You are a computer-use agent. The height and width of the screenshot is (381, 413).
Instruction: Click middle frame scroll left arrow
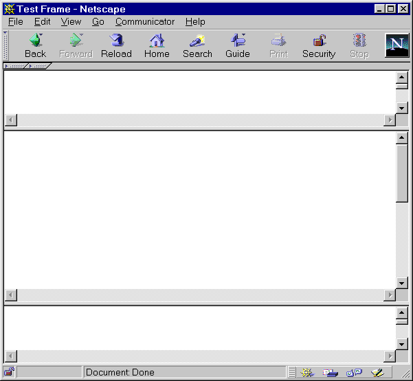click(11, 295)
